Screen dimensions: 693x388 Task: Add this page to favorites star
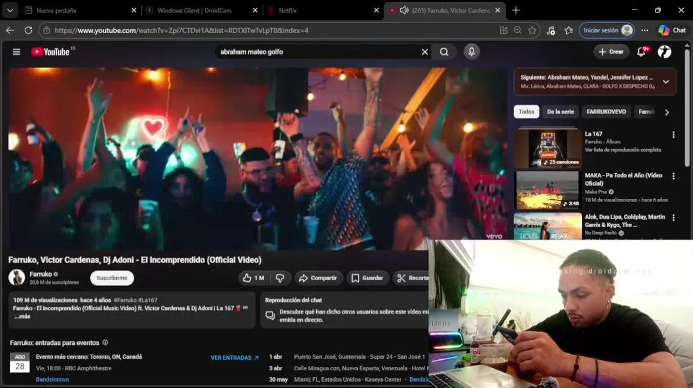(532, 31)
